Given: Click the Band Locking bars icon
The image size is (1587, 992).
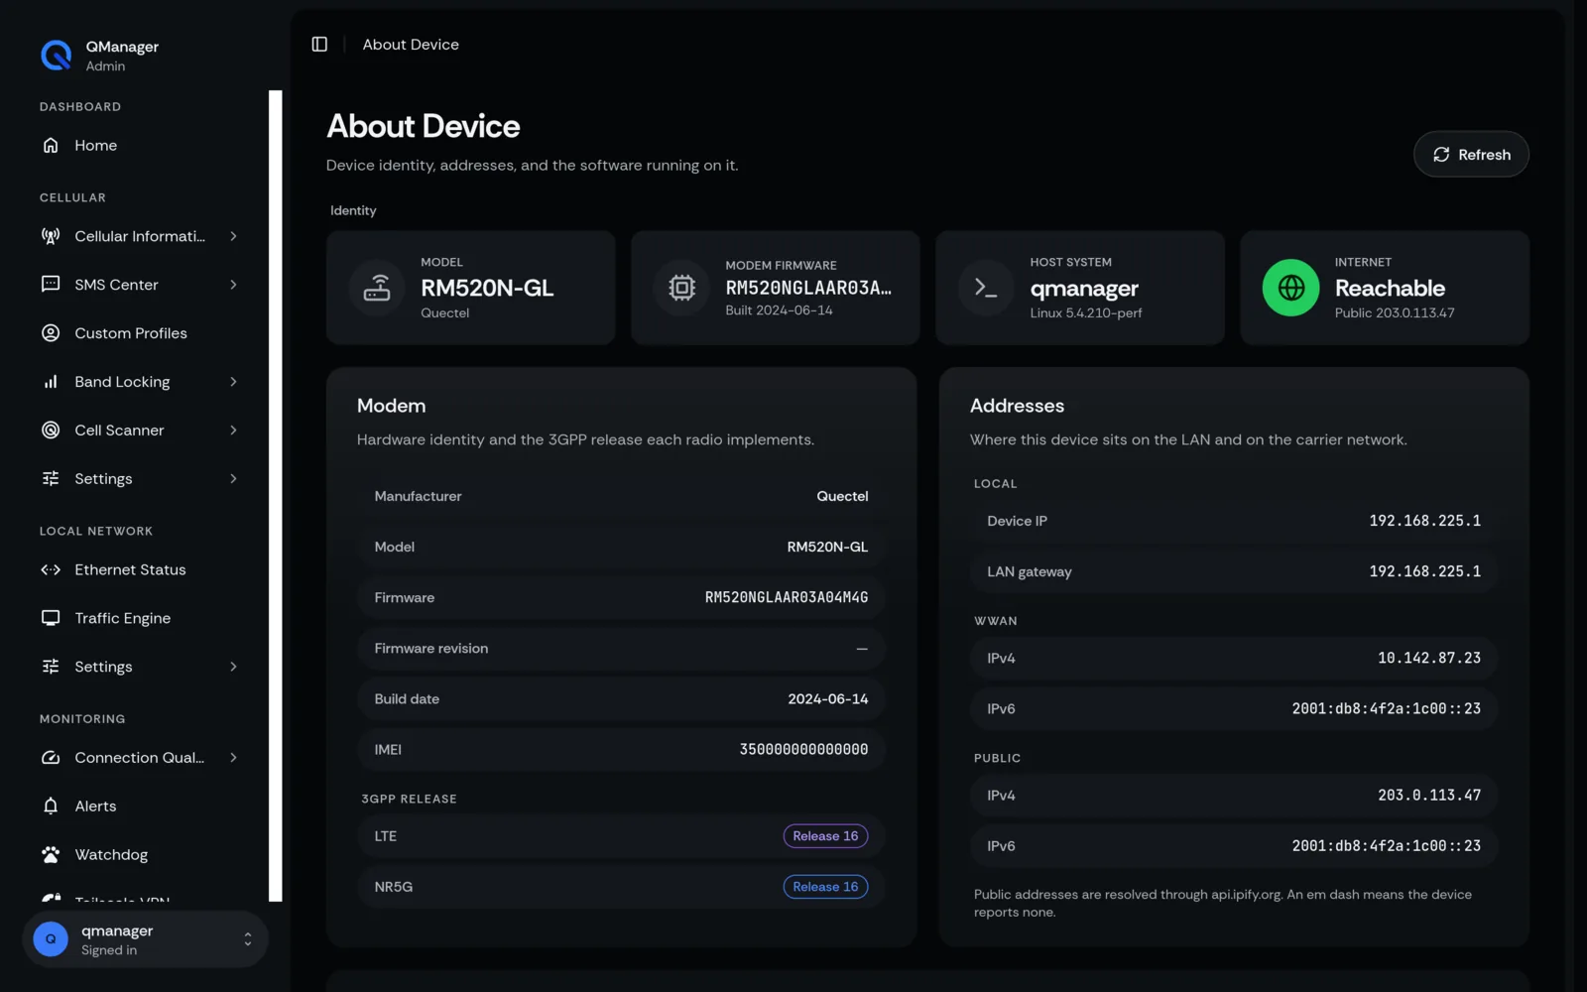Looking at the screenshot, I should coord(51,382).
